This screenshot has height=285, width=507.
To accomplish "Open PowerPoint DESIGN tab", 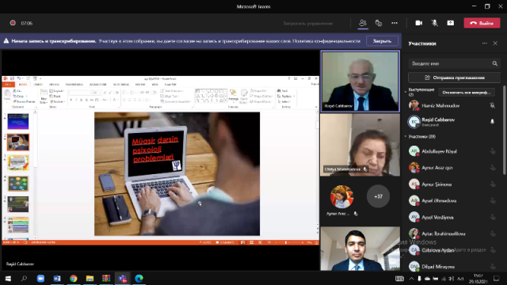I will [x=54, y=85].
